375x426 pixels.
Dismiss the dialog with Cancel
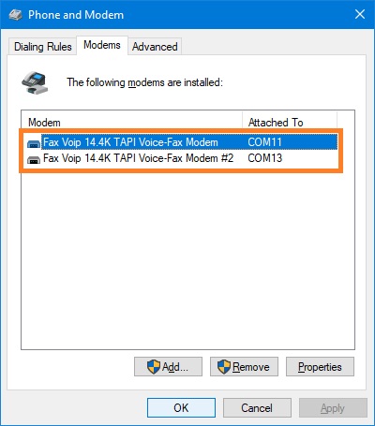pyautogui.click(x=257, y=407)
